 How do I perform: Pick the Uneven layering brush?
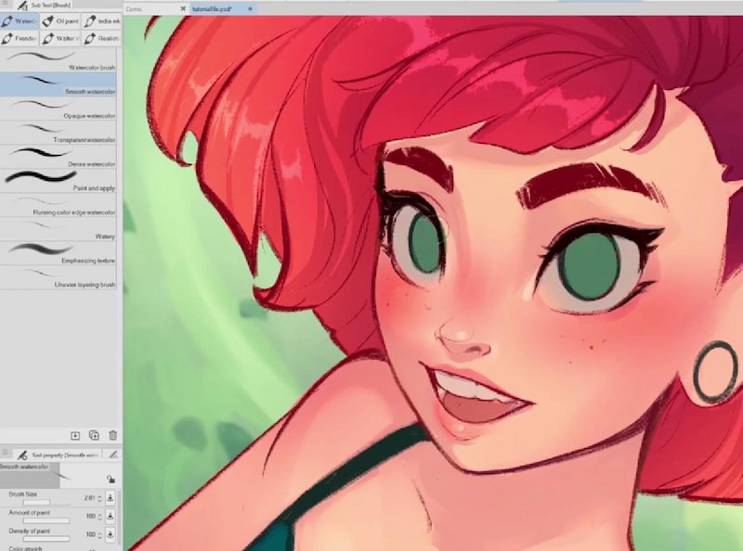point(61,278)
